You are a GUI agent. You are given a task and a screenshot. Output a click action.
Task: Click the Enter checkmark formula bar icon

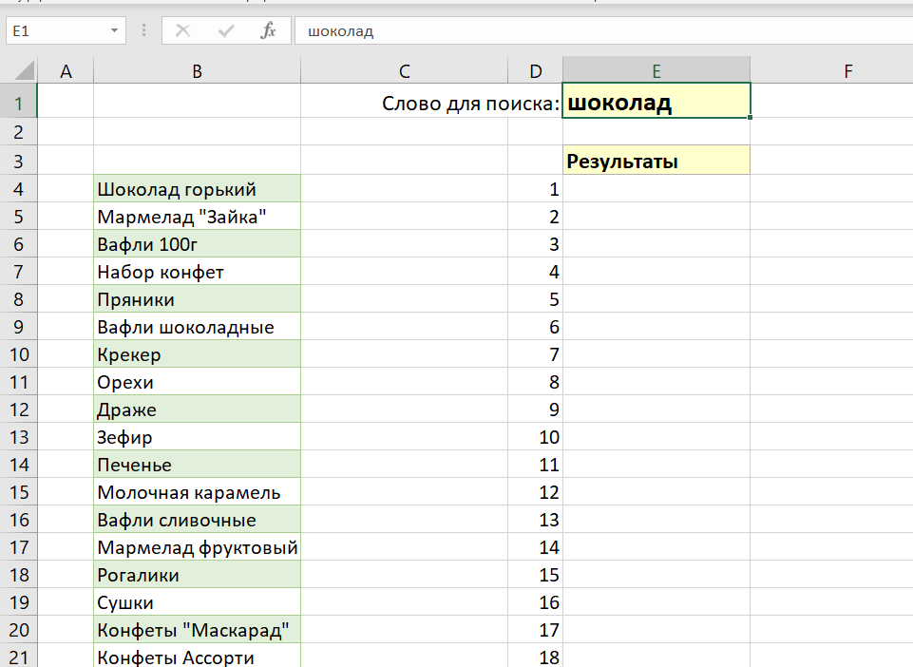tap(226, 31)
